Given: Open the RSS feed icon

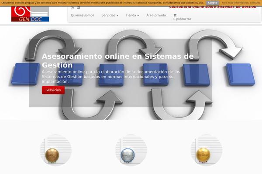Looking at the screenshot, I should (x=72, y=7).
